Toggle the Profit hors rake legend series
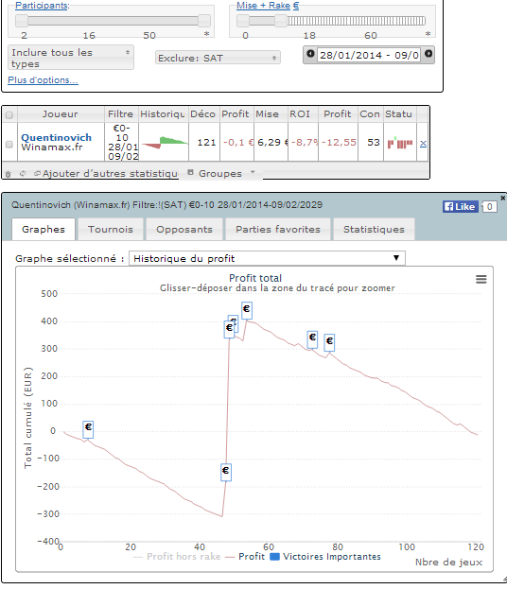This screenshot has height=589, width=507. point(177,557)
